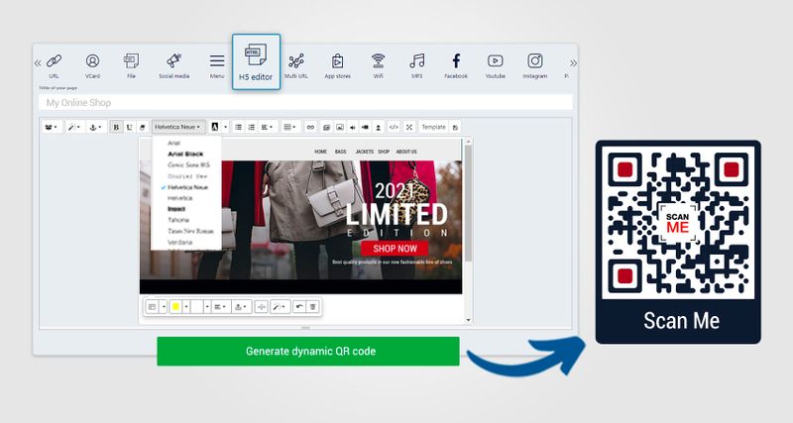Choose Arial Black from the font list
Screen dimensions: 793x423
click(184, 154)
